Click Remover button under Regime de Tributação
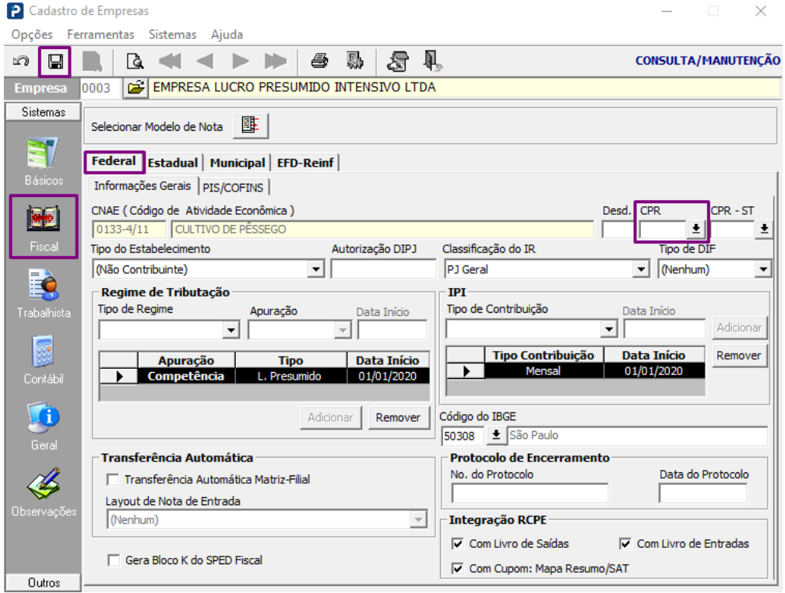 pyautogui.click(x=397, y=418)
